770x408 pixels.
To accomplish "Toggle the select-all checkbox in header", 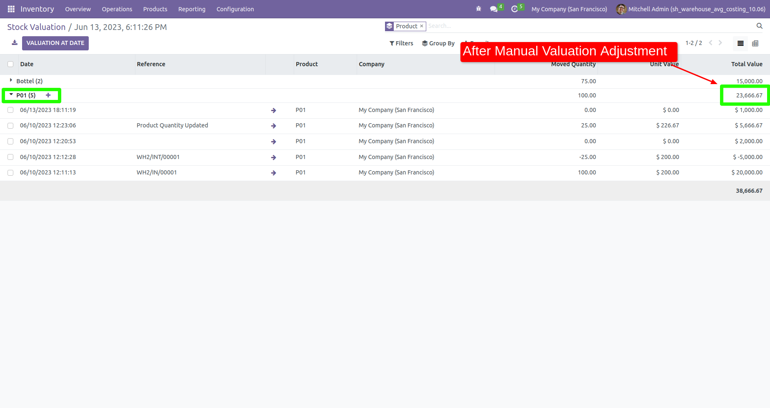I will click(10, 64).
